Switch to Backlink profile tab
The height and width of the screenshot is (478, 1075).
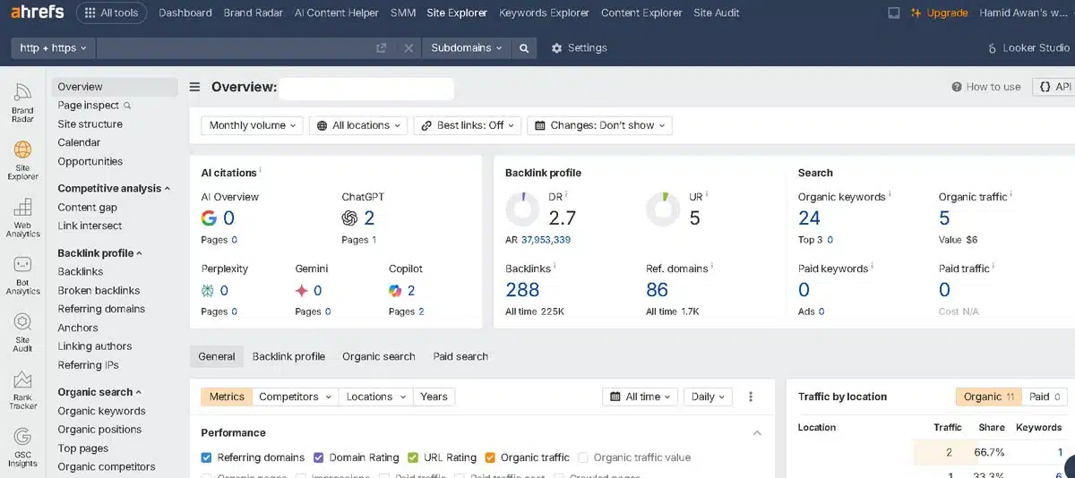coord(288,356)
